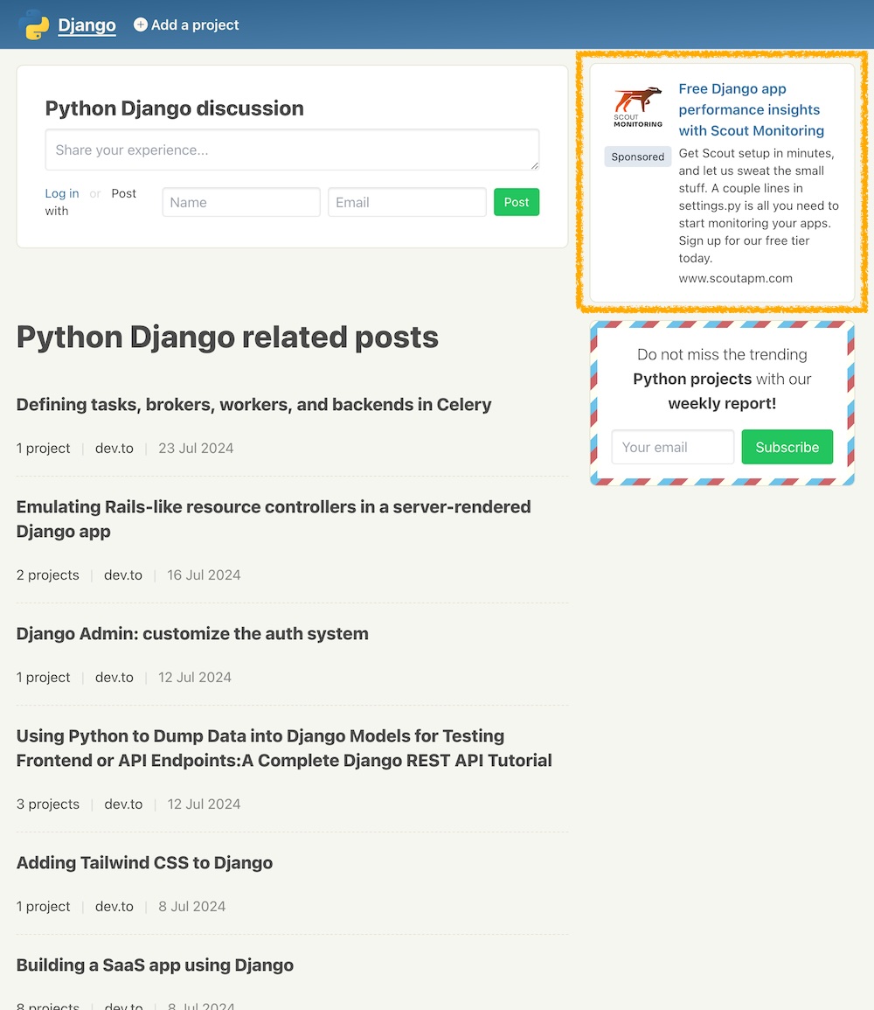874x1010 pixels.
Task: Open Django Admin: customize the auth system
Action: click(192, 634)
